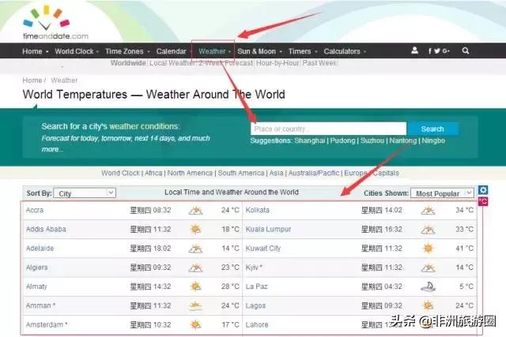This screenshot has width=506, height=337.
Task: Open the Australia/Pacific region link
Action: (314, 173)
